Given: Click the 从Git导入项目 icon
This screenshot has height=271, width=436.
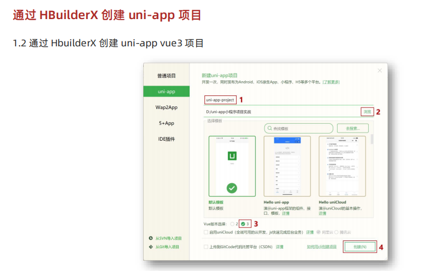Looking at the screenshot, I should (151, 246).
